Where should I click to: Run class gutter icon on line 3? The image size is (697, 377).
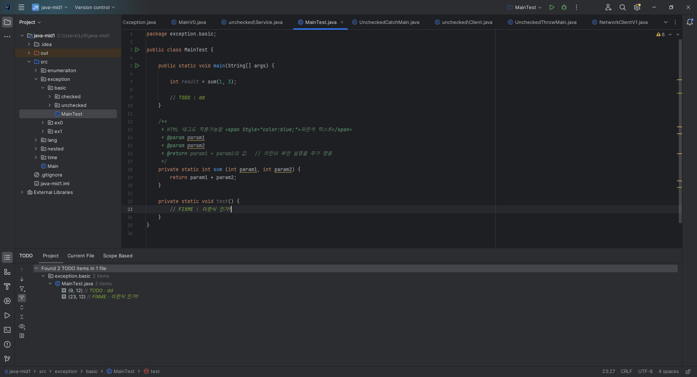[137, 50]
